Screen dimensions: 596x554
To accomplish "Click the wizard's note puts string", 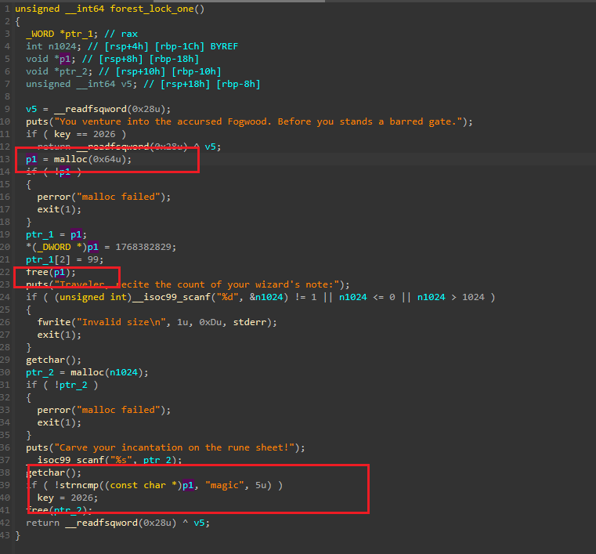I will [196, 284].
